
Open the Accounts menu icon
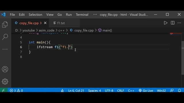[x=5, y=69]
